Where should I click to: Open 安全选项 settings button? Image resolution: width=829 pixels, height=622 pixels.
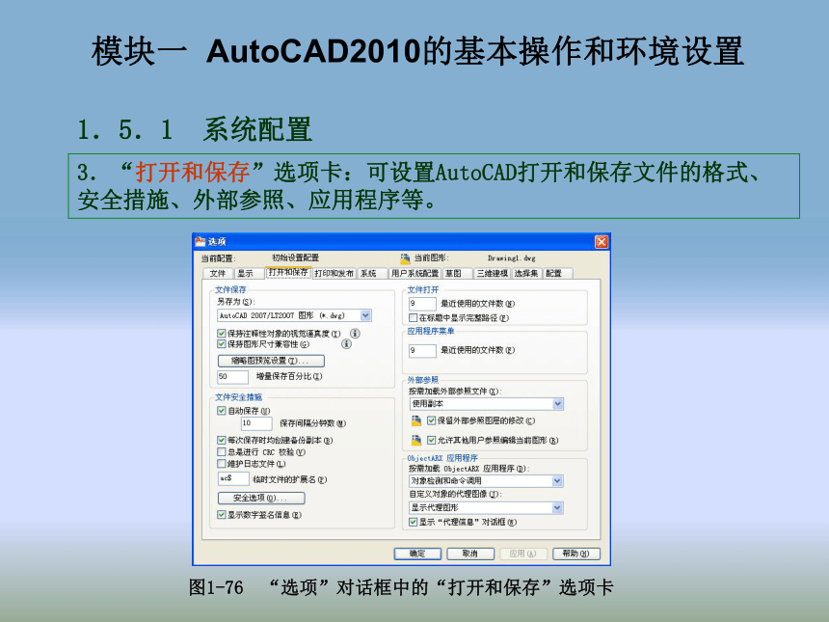tap(261, 499)
